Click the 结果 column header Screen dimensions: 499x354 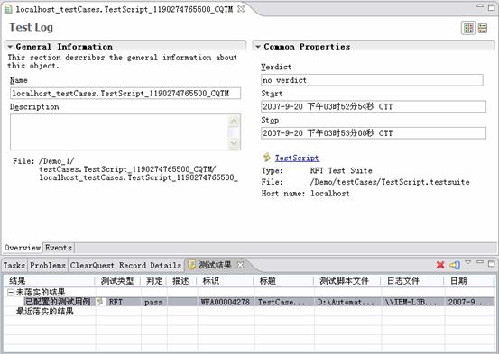50,281
